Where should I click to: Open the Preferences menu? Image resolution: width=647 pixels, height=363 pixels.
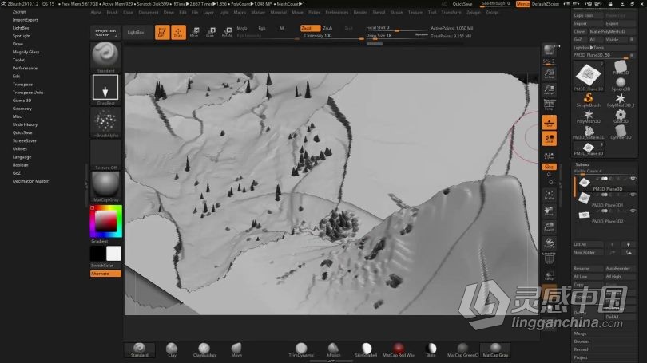point(337,12)
